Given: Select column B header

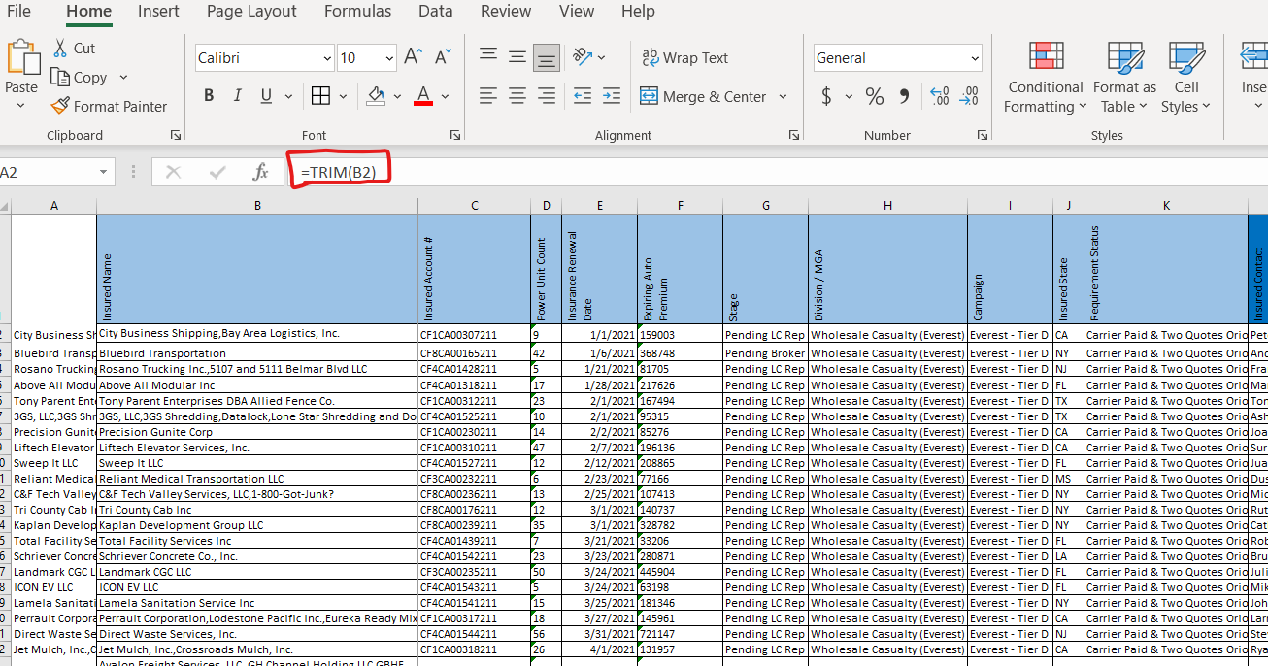Looking at the screenshot, I should 257,205.
